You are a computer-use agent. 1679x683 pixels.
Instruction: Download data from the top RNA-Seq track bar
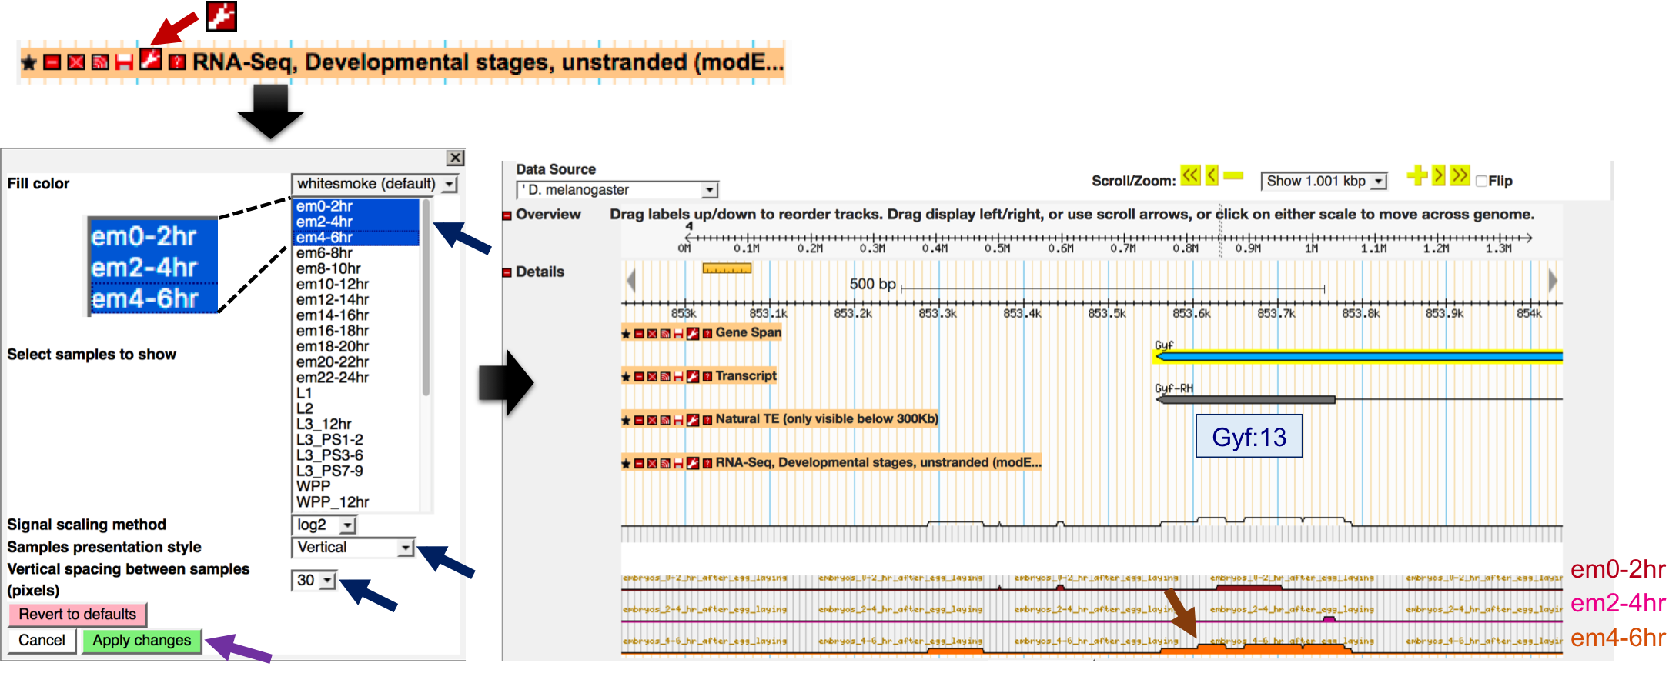tap(123, 62)
